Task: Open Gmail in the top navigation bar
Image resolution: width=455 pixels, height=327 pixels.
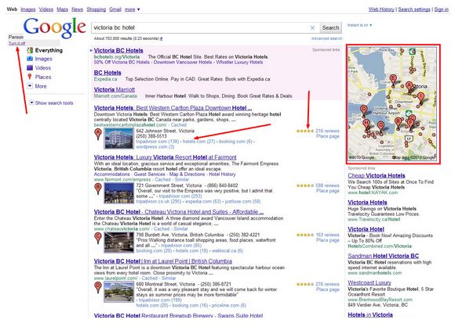Action: (115, 9)
